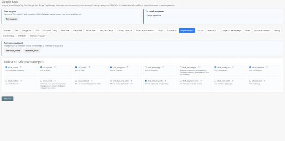Enable the click_callback checkbox

tap(76, 81)
